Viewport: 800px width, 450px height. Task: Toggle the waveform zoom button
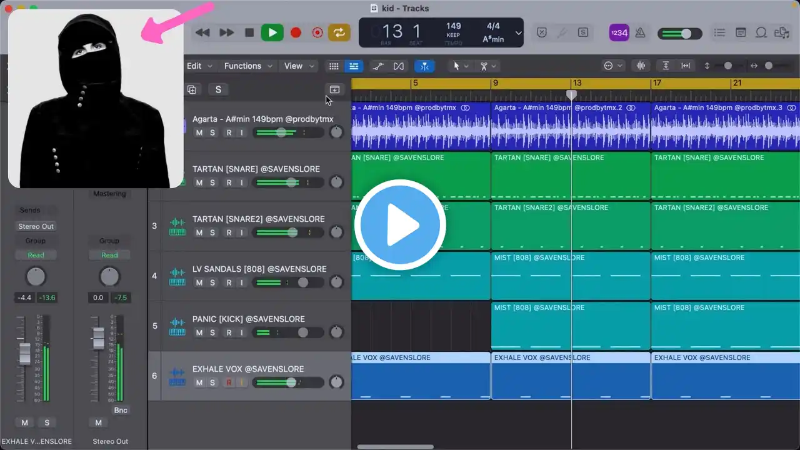click(641, 66)
